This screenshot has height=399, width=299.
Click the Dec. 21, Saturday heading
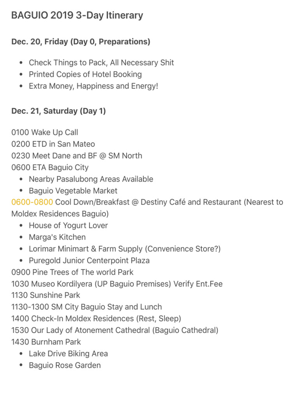tap(58, 111)
